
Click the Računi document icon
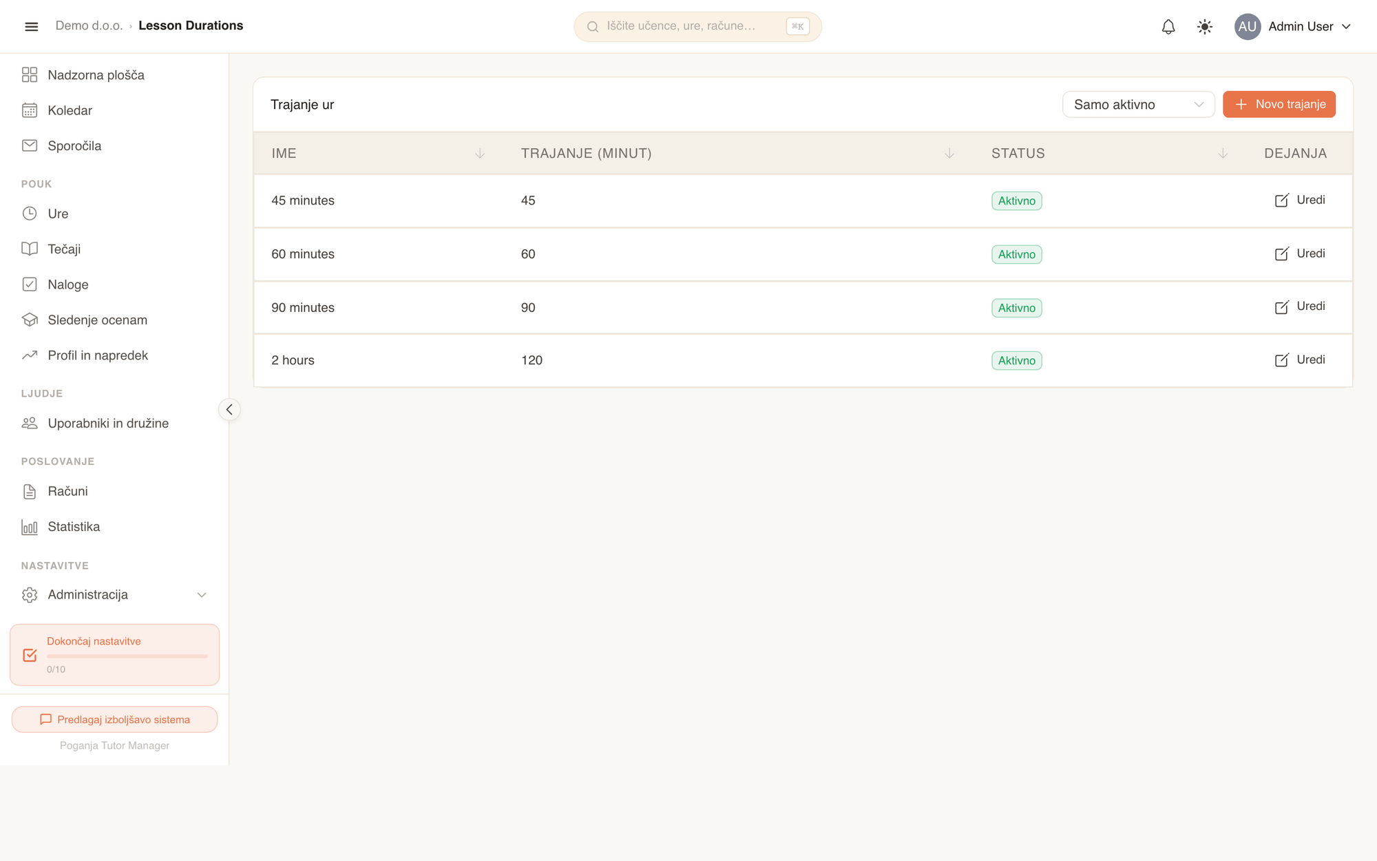click(30, 492)
